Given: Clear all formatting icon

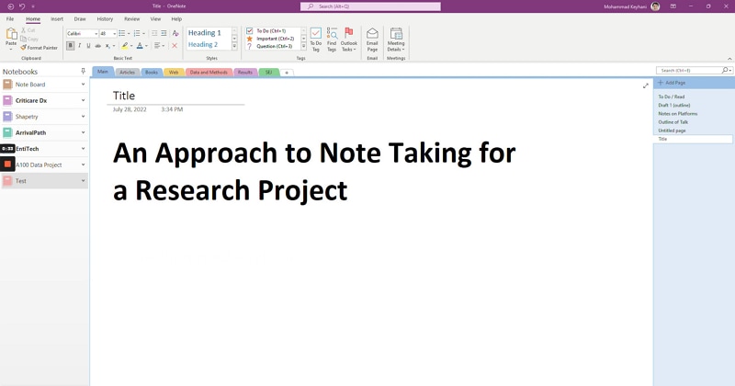Looking at the screenshot, I should click(x=175, y=33).
